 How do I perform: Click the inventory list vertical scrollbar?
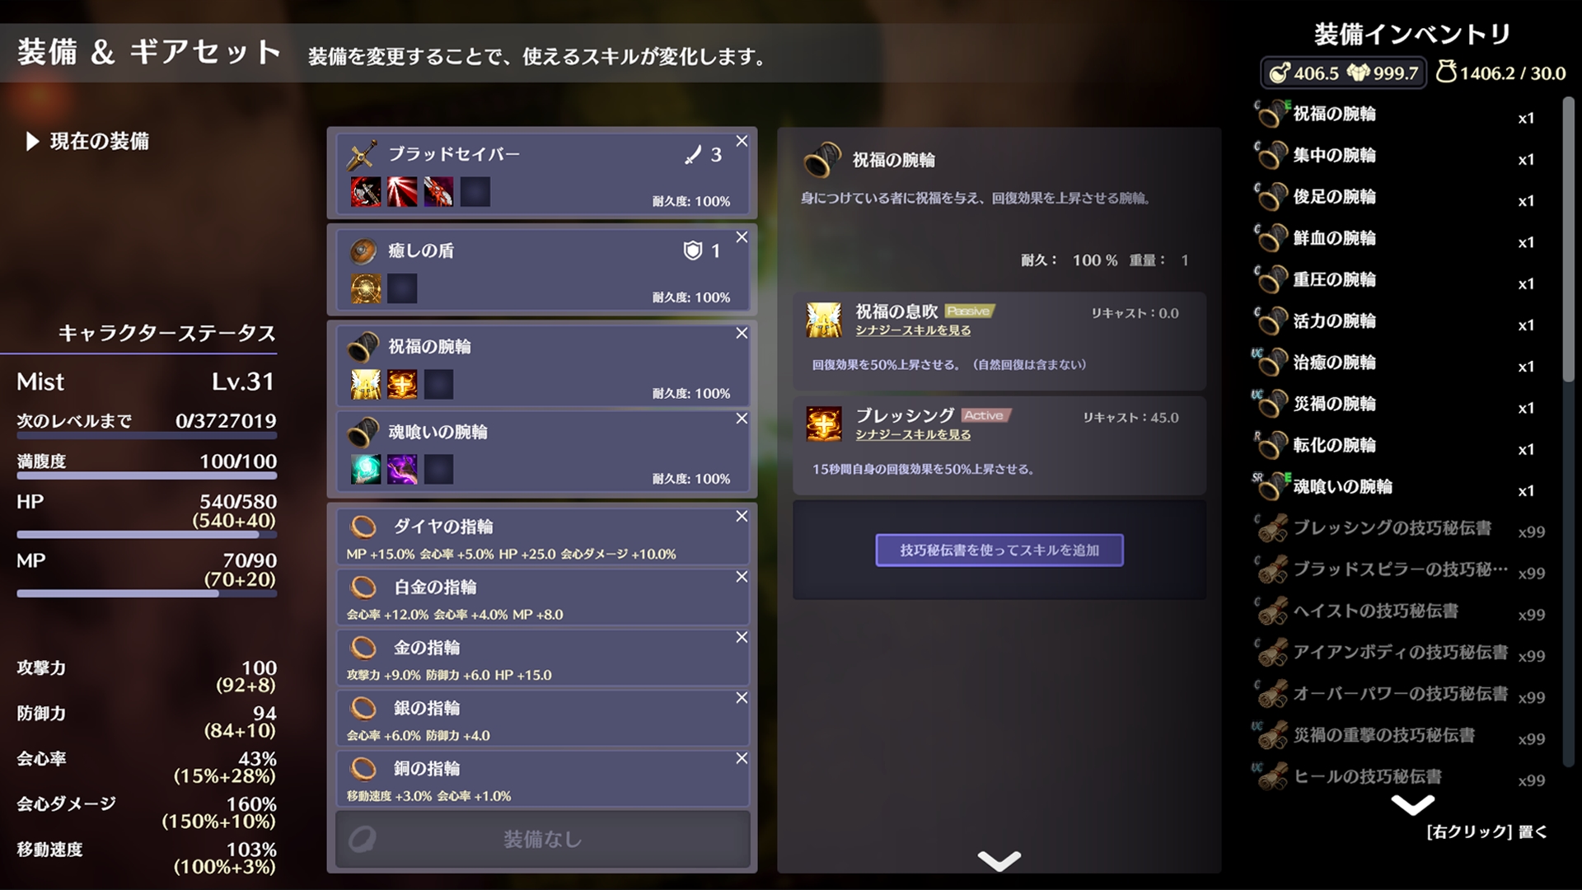point(1568,239)
